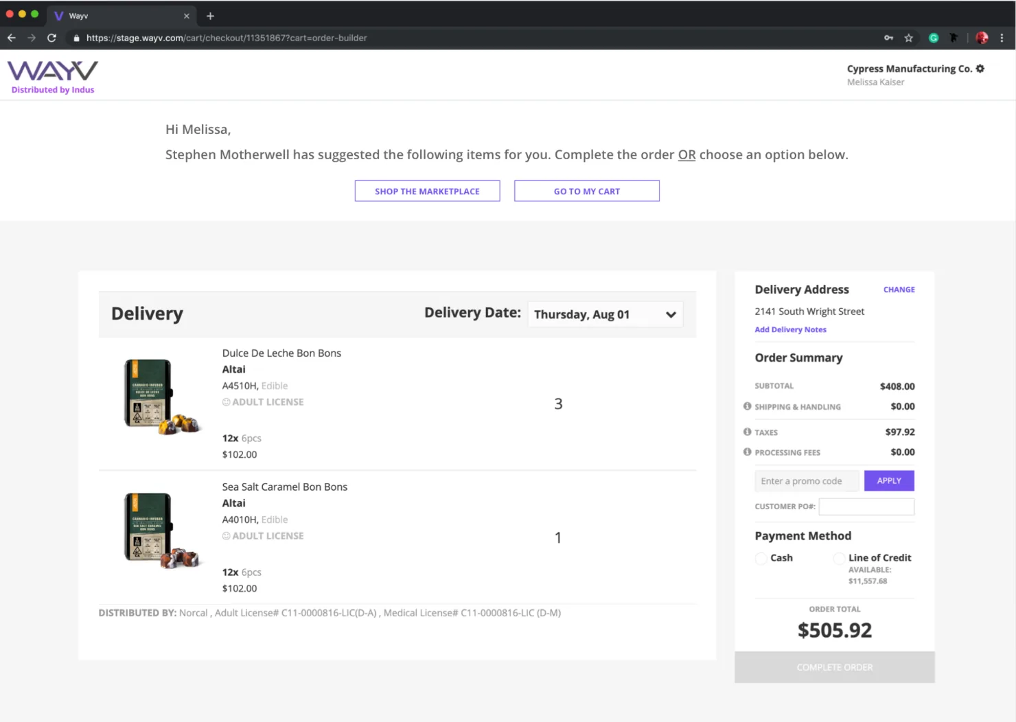Open settings gear next to Cypress Manufacturing Co.
This screenshot has width=1016, height=722.
click(980, 69)
